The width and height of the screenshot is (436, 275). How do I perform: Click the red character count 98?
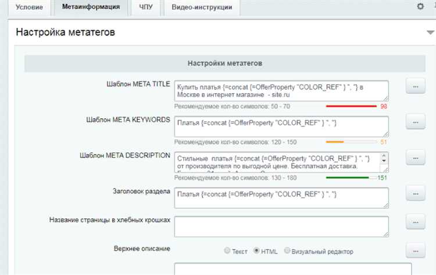coord(384,106)
